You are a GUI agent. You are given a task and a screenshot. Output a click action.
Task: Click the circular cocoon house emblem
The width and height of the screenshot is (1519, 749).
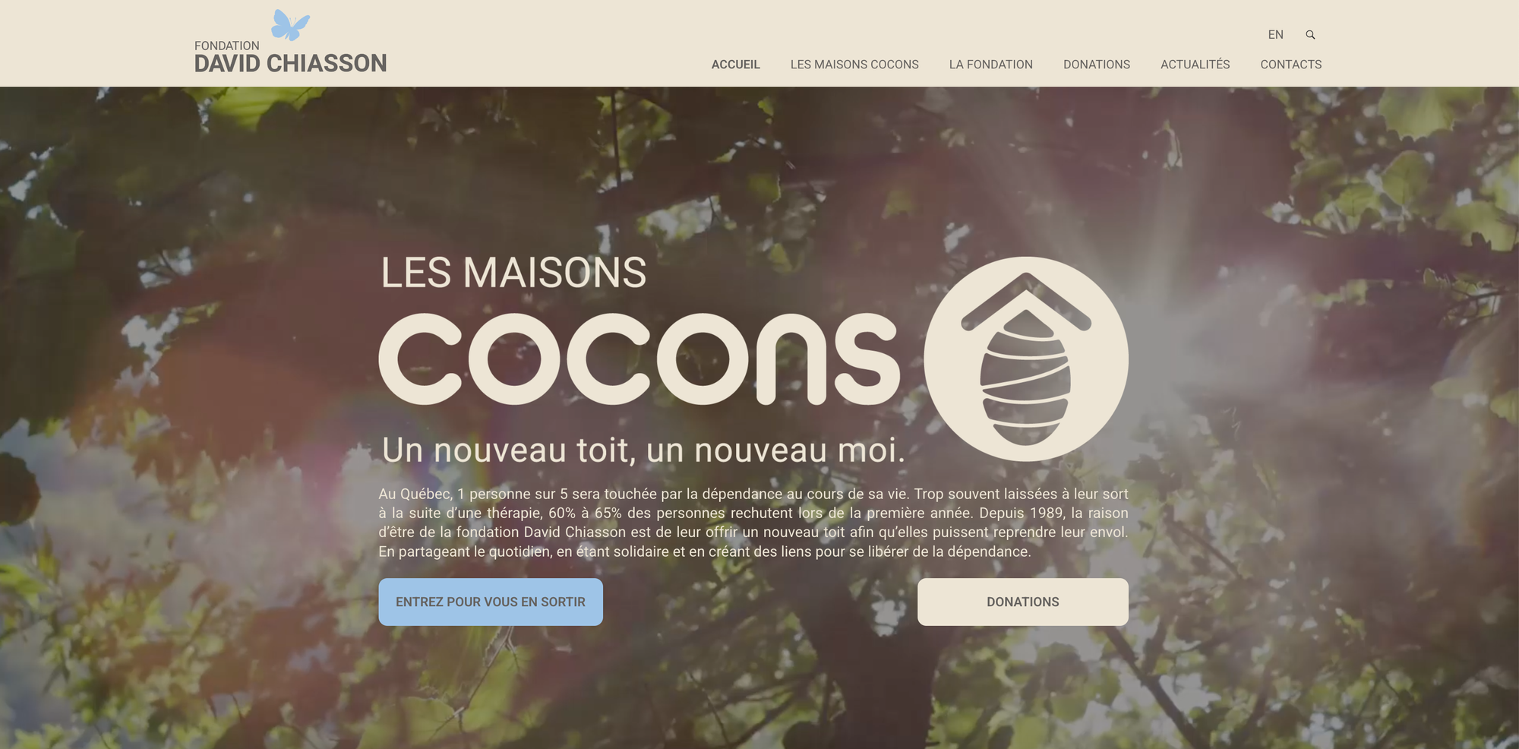pos(1026,359)
